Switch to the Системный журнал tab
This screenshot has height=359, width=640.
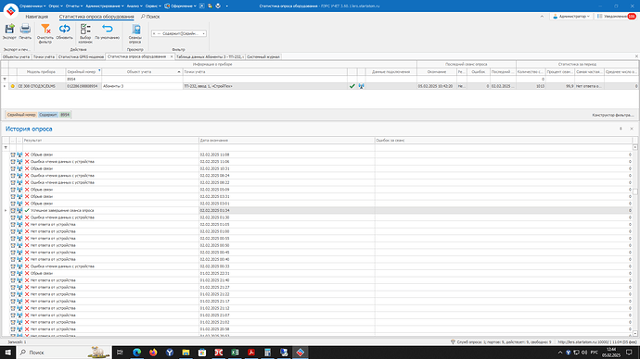[263, 57]
